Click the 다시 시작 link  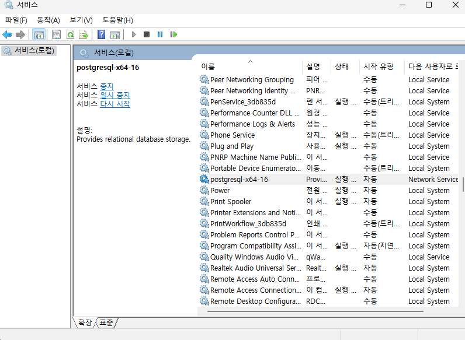point(115,104)
